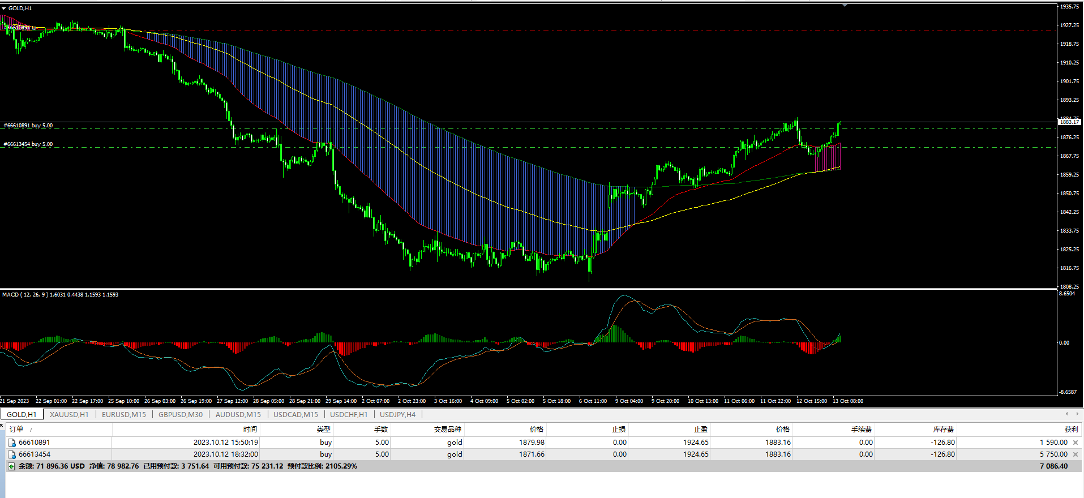
Task: Click the profit value 5 750.00
Action: point(1053,454)
